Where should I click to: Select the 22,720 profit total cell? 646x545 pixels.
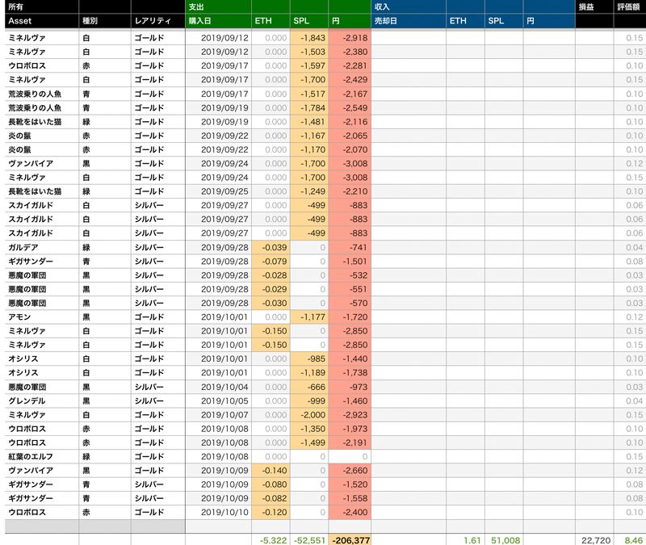[x=594, y=538]
